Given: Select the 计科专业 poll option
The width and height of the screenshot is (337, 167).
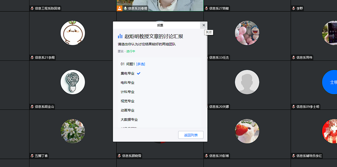Looking at the screenshot, I should click(x=128, y=92).
